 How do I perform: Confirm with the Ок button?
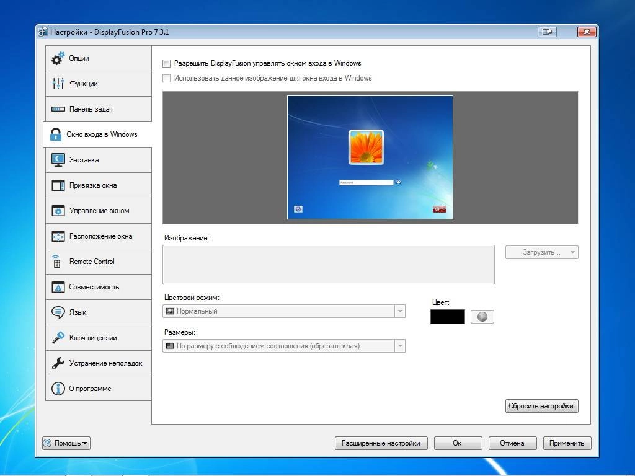(458, 443)
